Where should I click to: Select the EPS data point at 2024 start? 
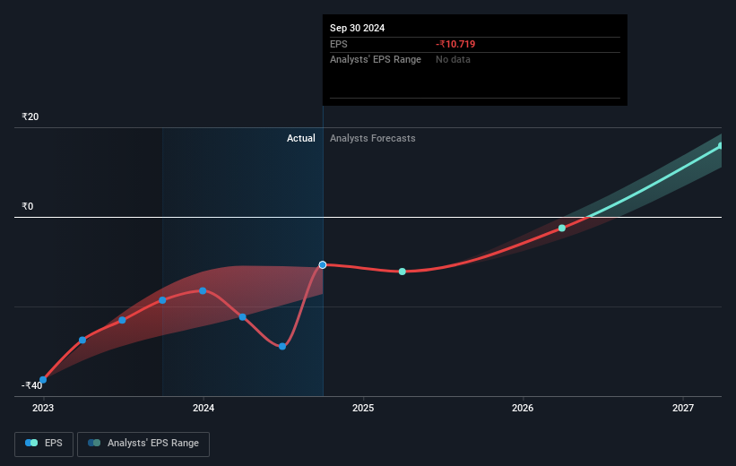(x=203, y=291)
